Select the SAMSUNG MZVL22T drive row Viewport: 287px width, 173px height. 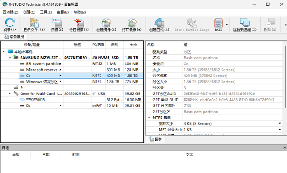[x=72, y=58]
